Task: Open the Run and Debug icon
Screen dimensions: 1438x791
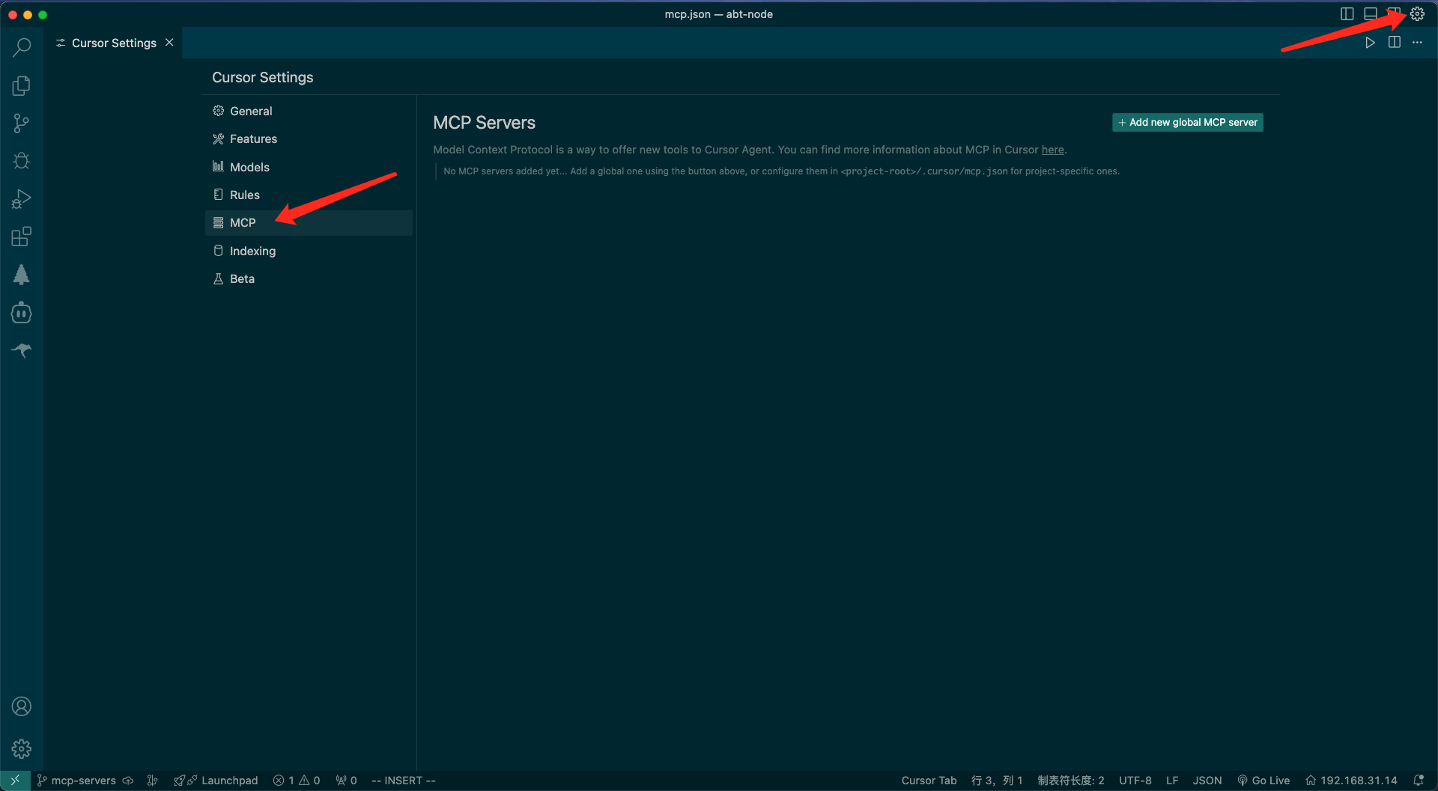Action: click(22, 199)
